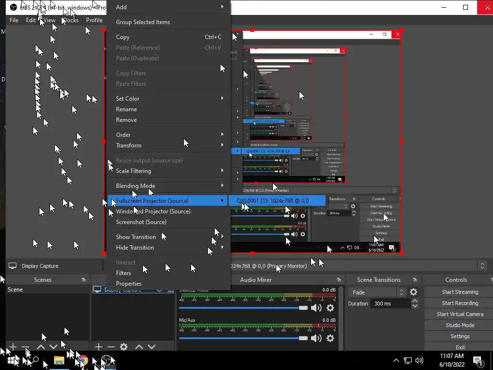This screenshot has height=370, width=493.
Task: Move source up in Sources toolbar
Action: [x=139, y=347]
